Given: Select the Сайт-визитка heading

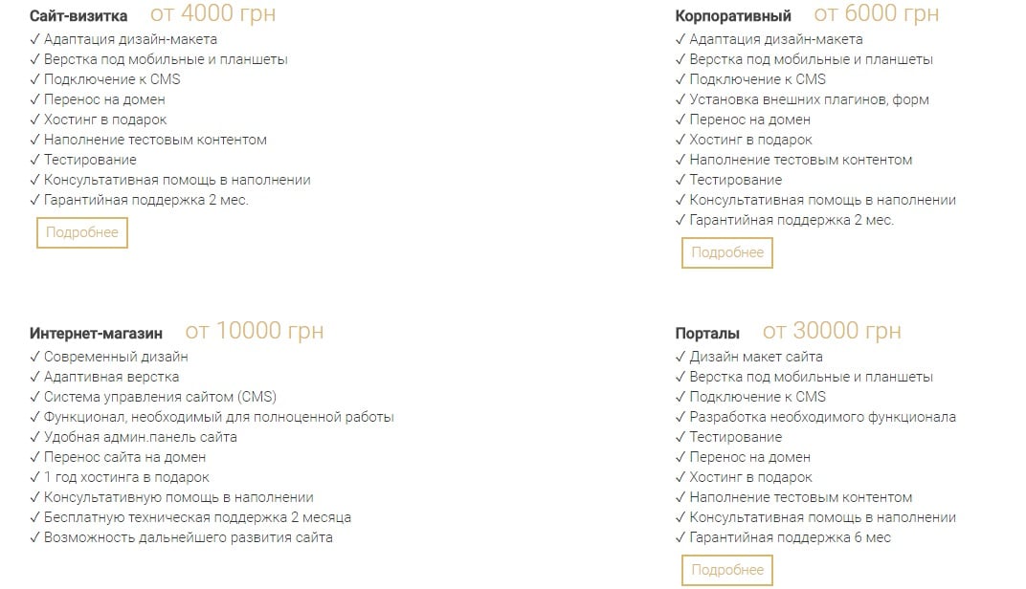Looking at the screenshot, I should 78,16.
